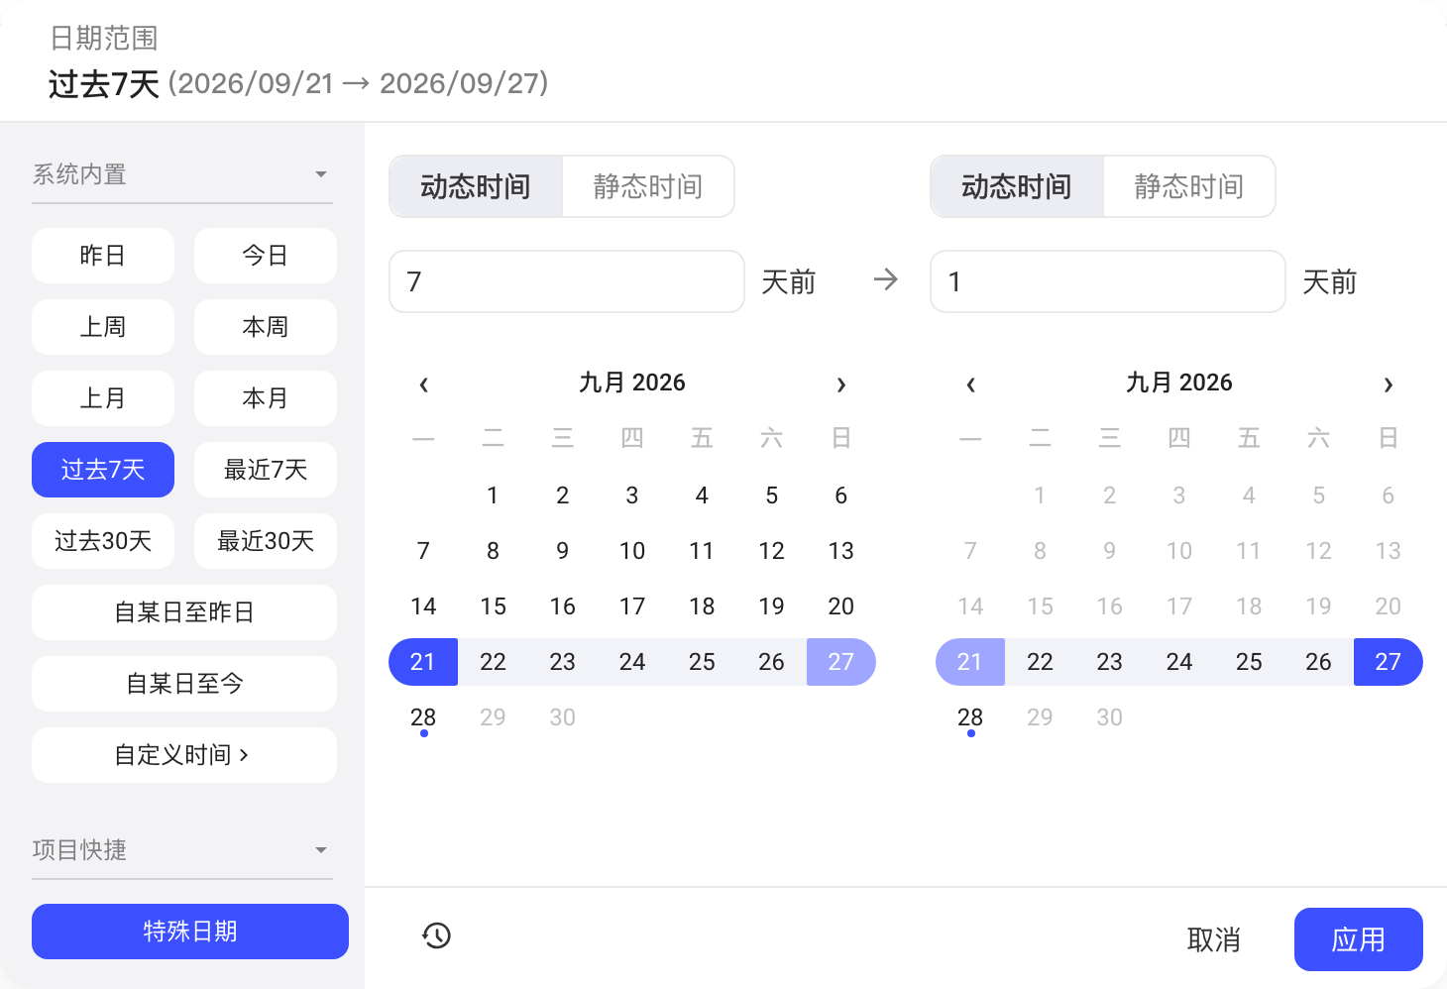Click day 28 in right calendar
The height and width of the screenshot is (989, 1447).
[970, 717]
